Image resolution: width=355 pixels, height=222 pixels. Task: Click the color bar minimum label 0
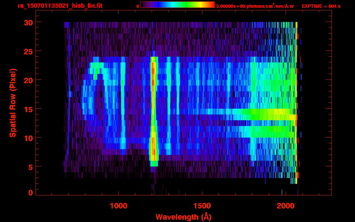(x=137, y=6)
